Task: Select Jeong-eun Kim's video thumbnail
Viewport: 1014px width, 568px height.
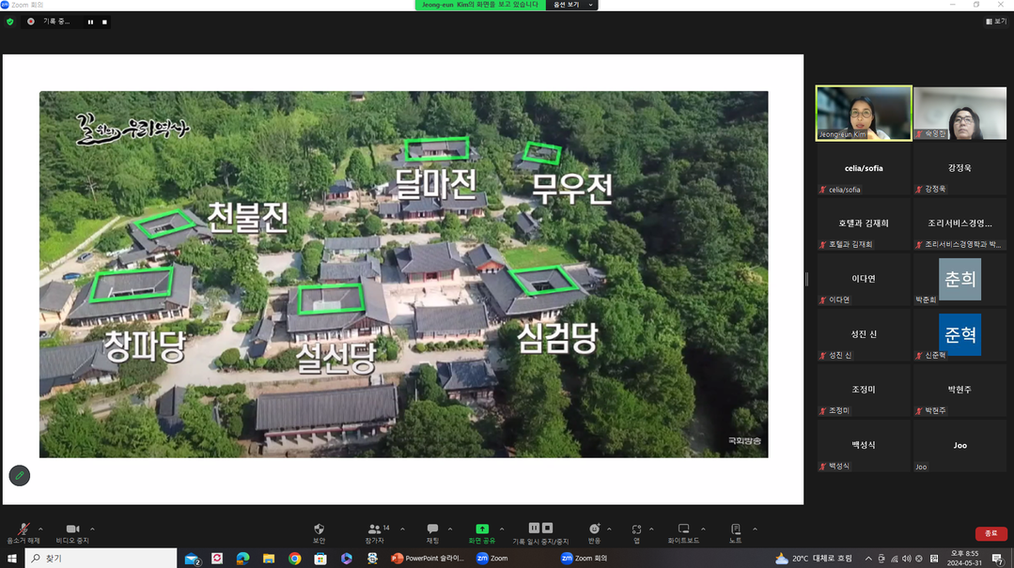Action: [x=863, y=113]
